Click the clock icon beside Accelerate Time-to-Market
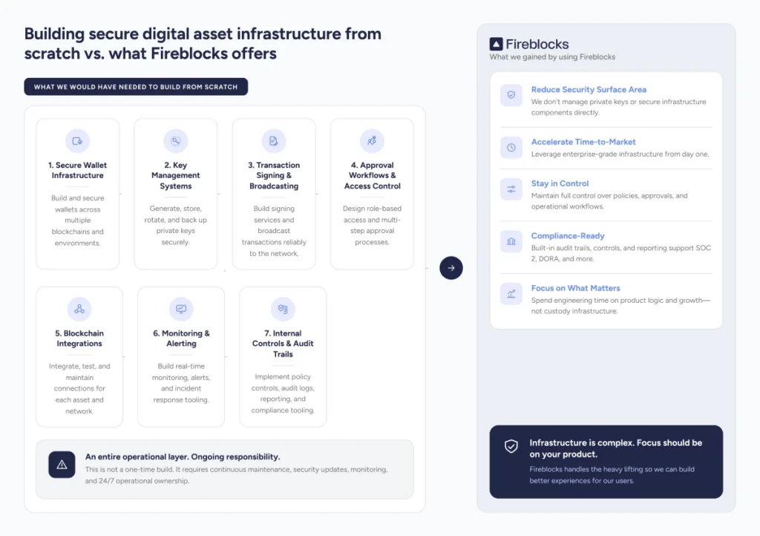Viewport: 760px width, 536px height. point(511,147)
